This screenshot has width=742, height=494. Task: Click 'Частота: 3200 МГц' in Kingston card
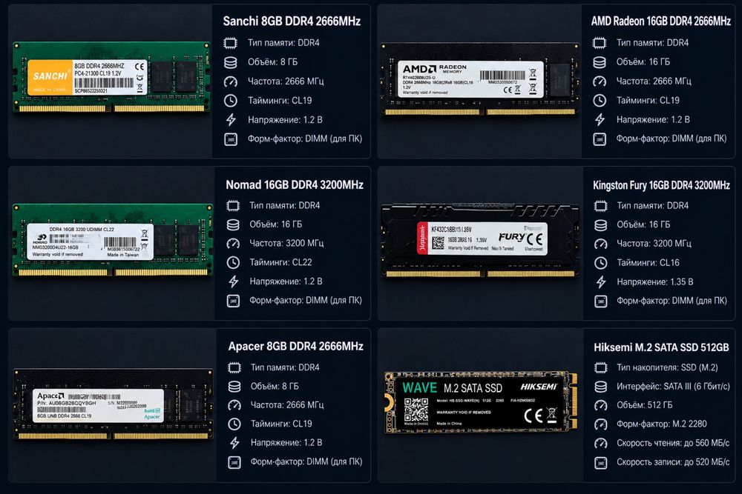click(x=654, y=244)
